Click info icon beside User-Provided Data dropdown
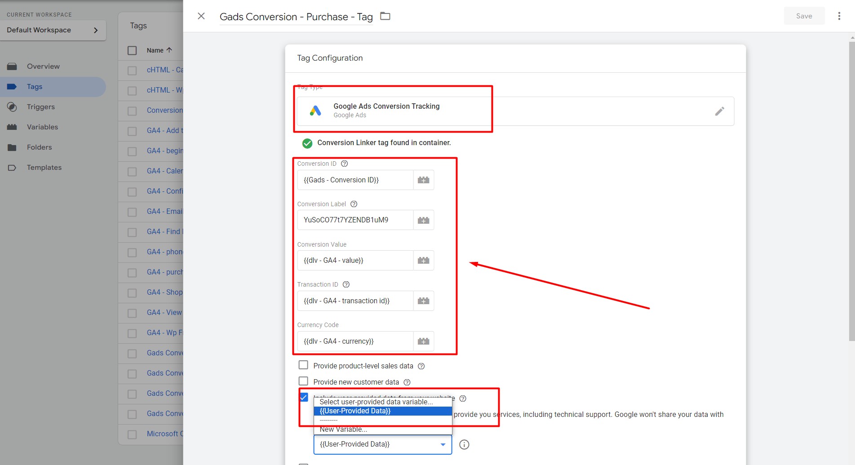This screenshot has height=465, width=855. [464, 444]
